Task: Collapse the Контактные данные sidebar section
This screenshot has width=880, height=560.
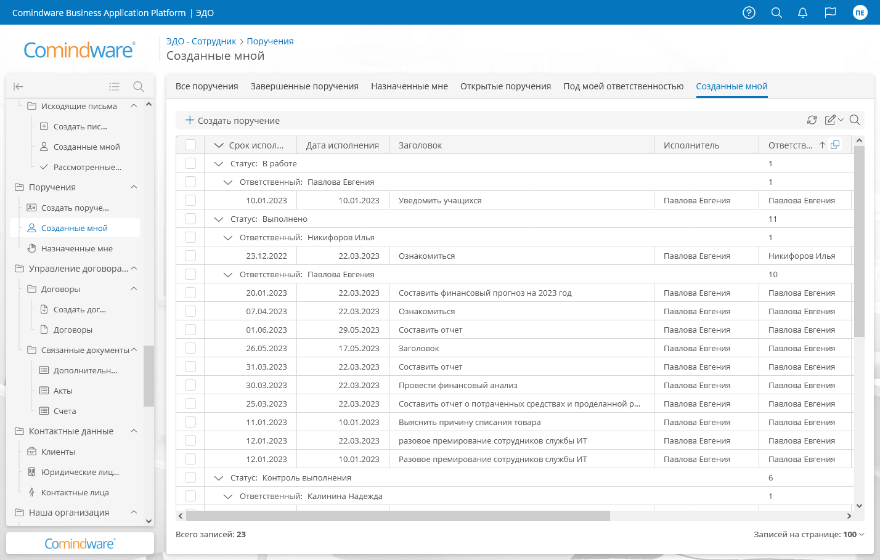Action: [x=134, y=431]
